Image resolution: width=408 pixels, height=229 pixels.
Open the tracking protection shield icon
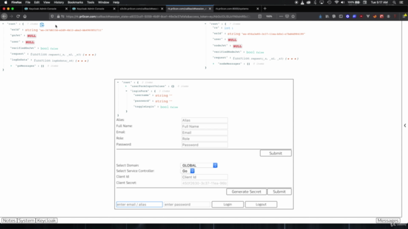pyautogui.click(x=52, y=17)
